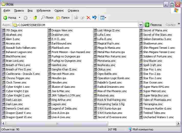This screenshot has width=182, height=133.
Task: Click file name Rock N' Roll Racing.smc
Action: click(x=112, y=100)
